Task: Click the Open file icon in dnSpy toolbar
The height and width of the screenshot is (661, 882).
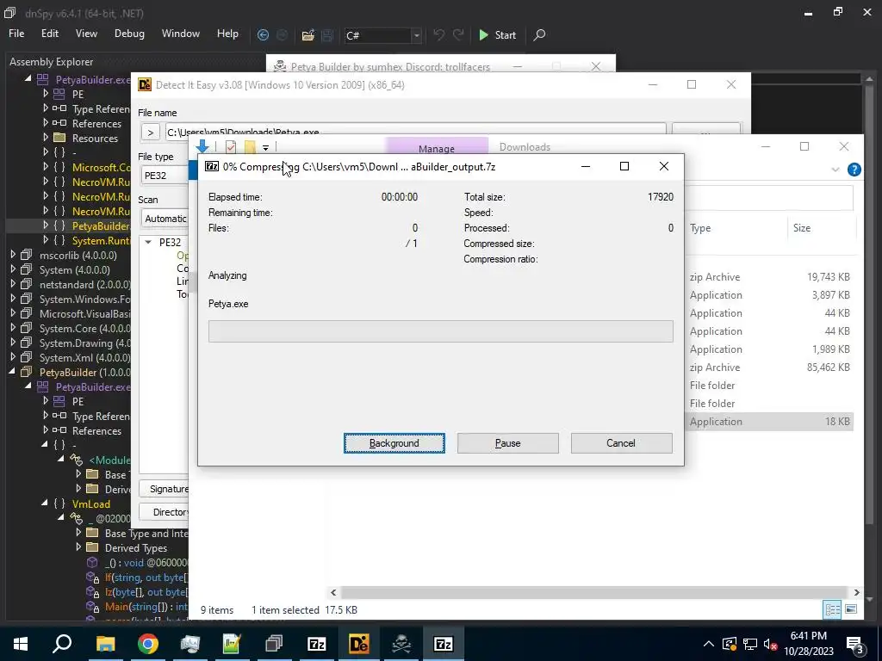Action: 307,34
